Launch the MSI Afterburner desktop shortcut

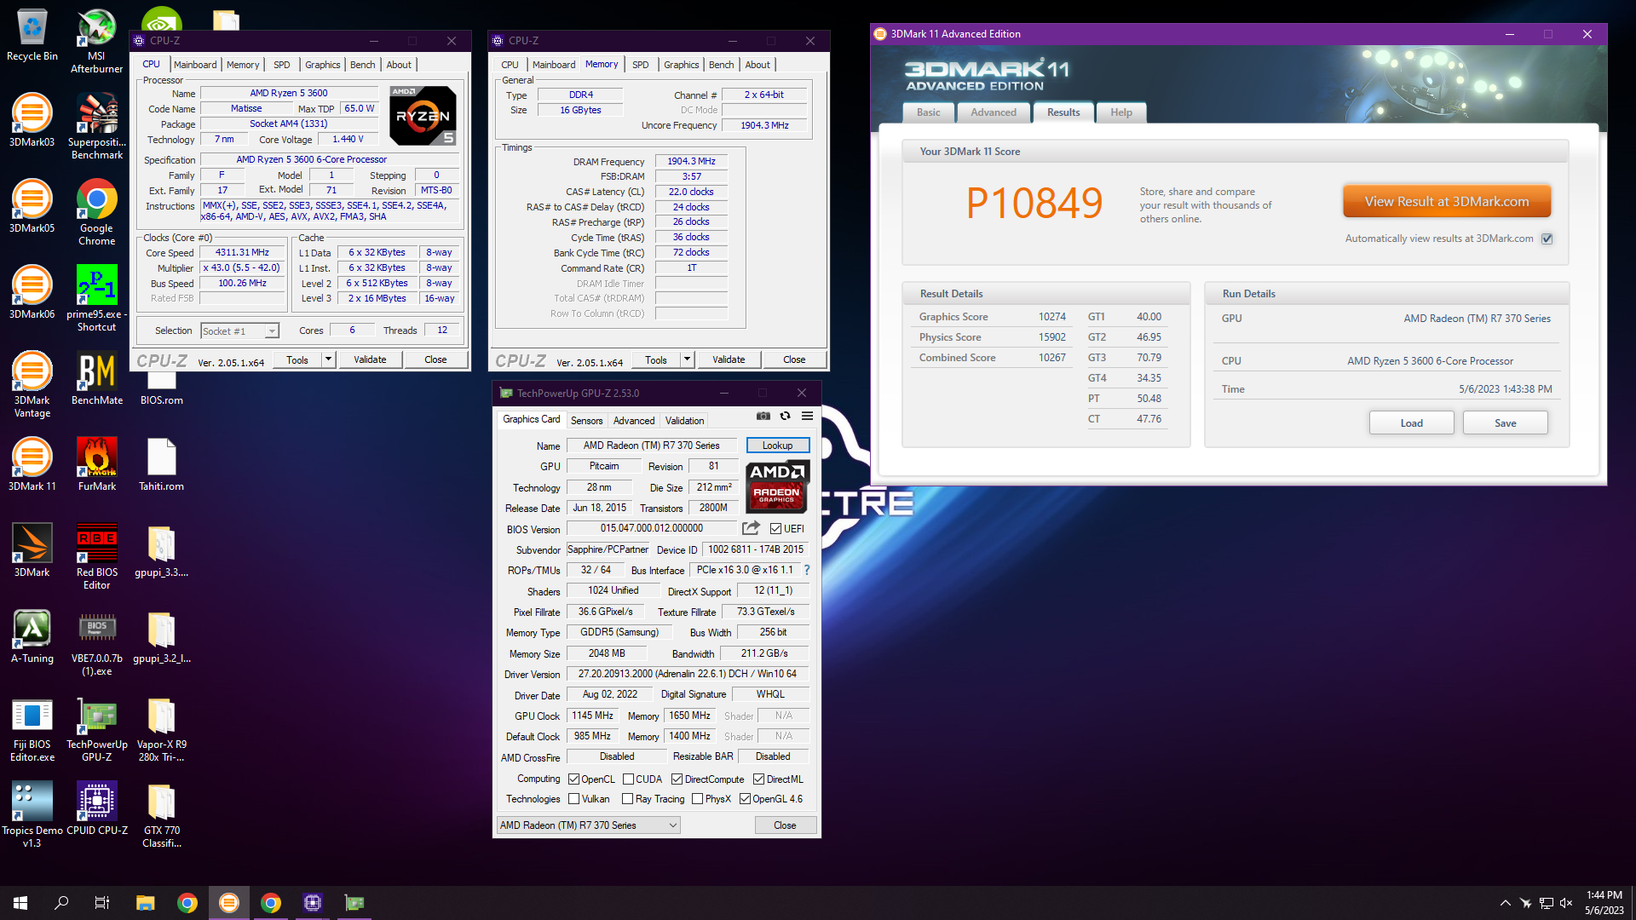(96, 42)
